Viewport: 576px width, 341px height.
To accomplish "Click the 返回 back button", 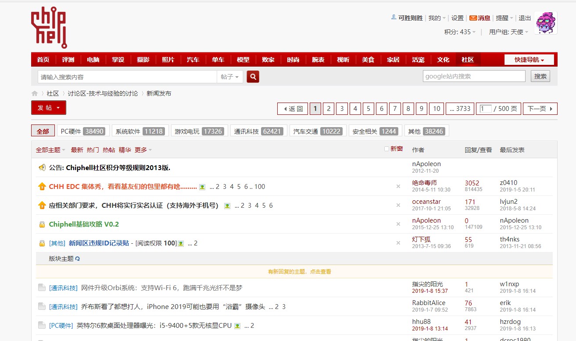I will click(293, 109).
